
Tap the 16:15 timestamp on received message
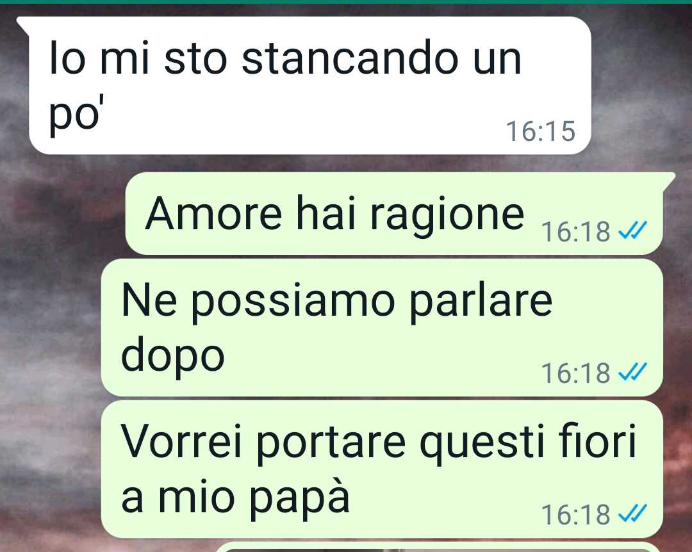pos(541,131)
